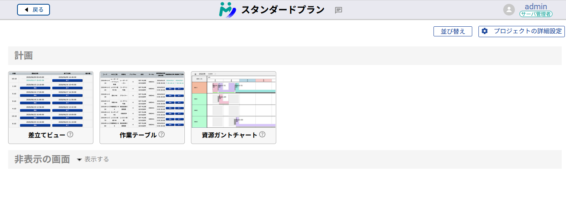Open the 差立てビュー thumbnail image

(x=51, y=100)
